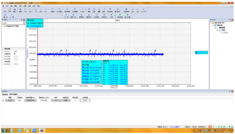Select the first tab in bottom panel
Image resolution: width=235 pixels, height=134 pixels.
pos(5,95)
